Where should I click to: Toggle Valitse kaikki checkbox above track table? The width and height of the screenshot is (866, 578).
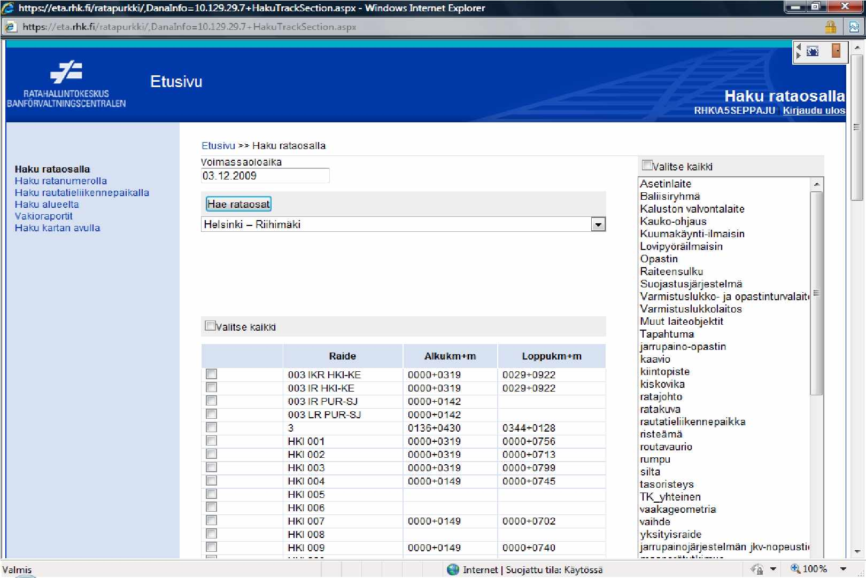coord(211,326)
